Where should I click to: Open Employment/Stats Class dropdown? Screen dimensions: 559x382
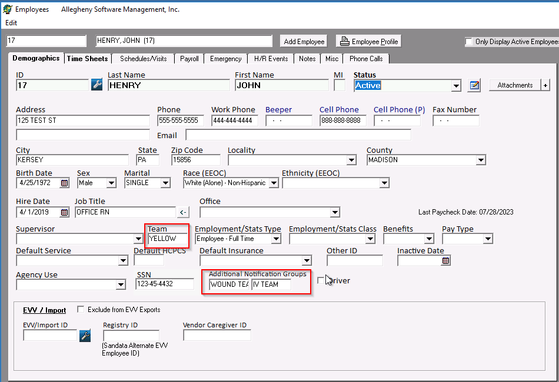(x=370, y=239)
